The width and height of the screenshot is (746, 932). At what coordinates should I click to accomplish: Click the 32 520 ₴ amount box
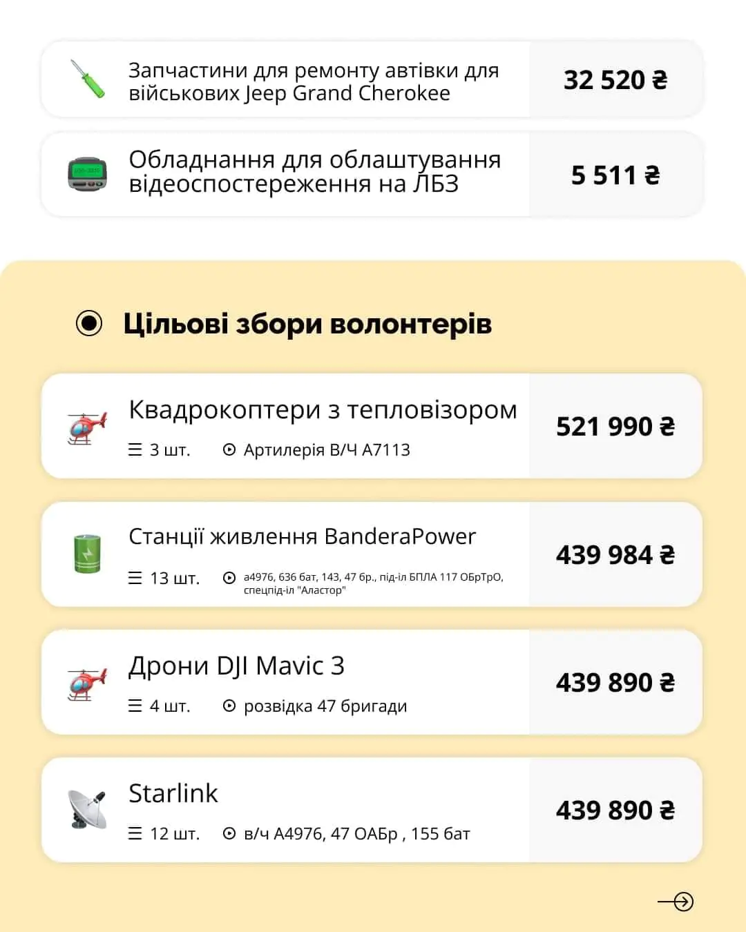point(615,79)
